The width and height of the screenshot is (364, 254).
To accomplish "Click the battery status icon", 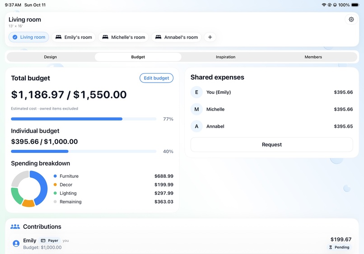I will 355,5.
